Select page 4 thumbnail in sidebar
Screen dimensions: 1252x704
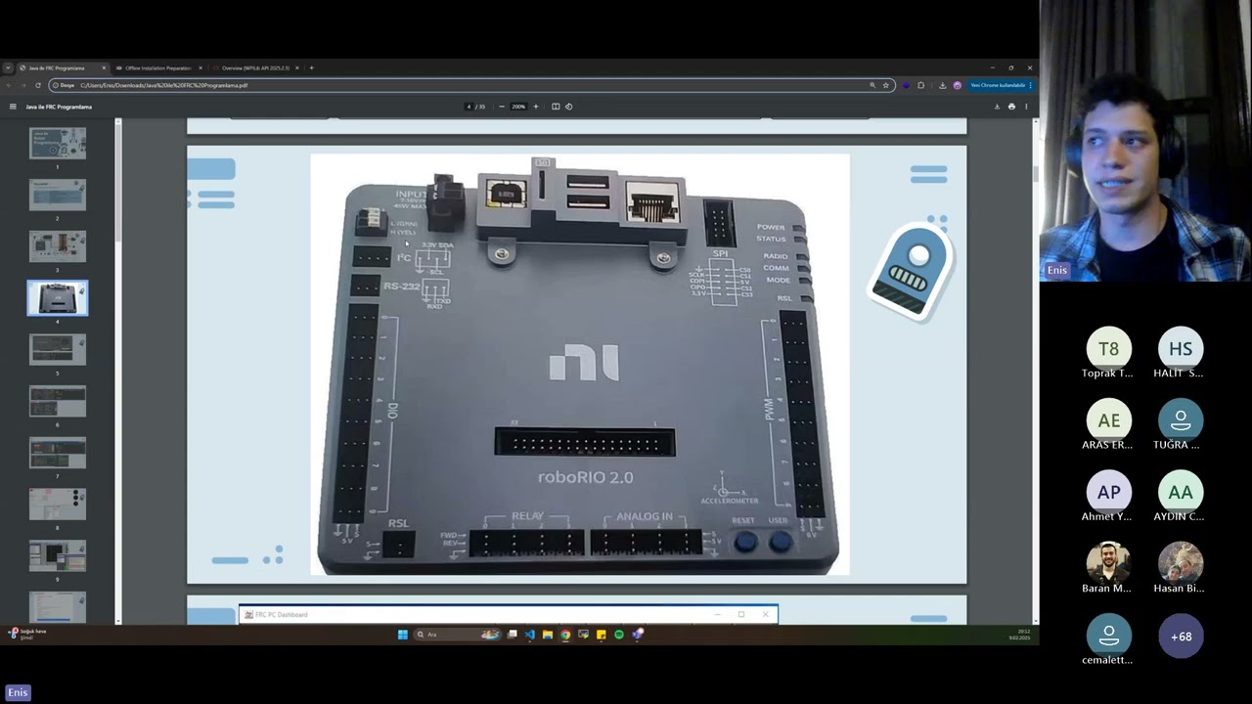point(58,298)
